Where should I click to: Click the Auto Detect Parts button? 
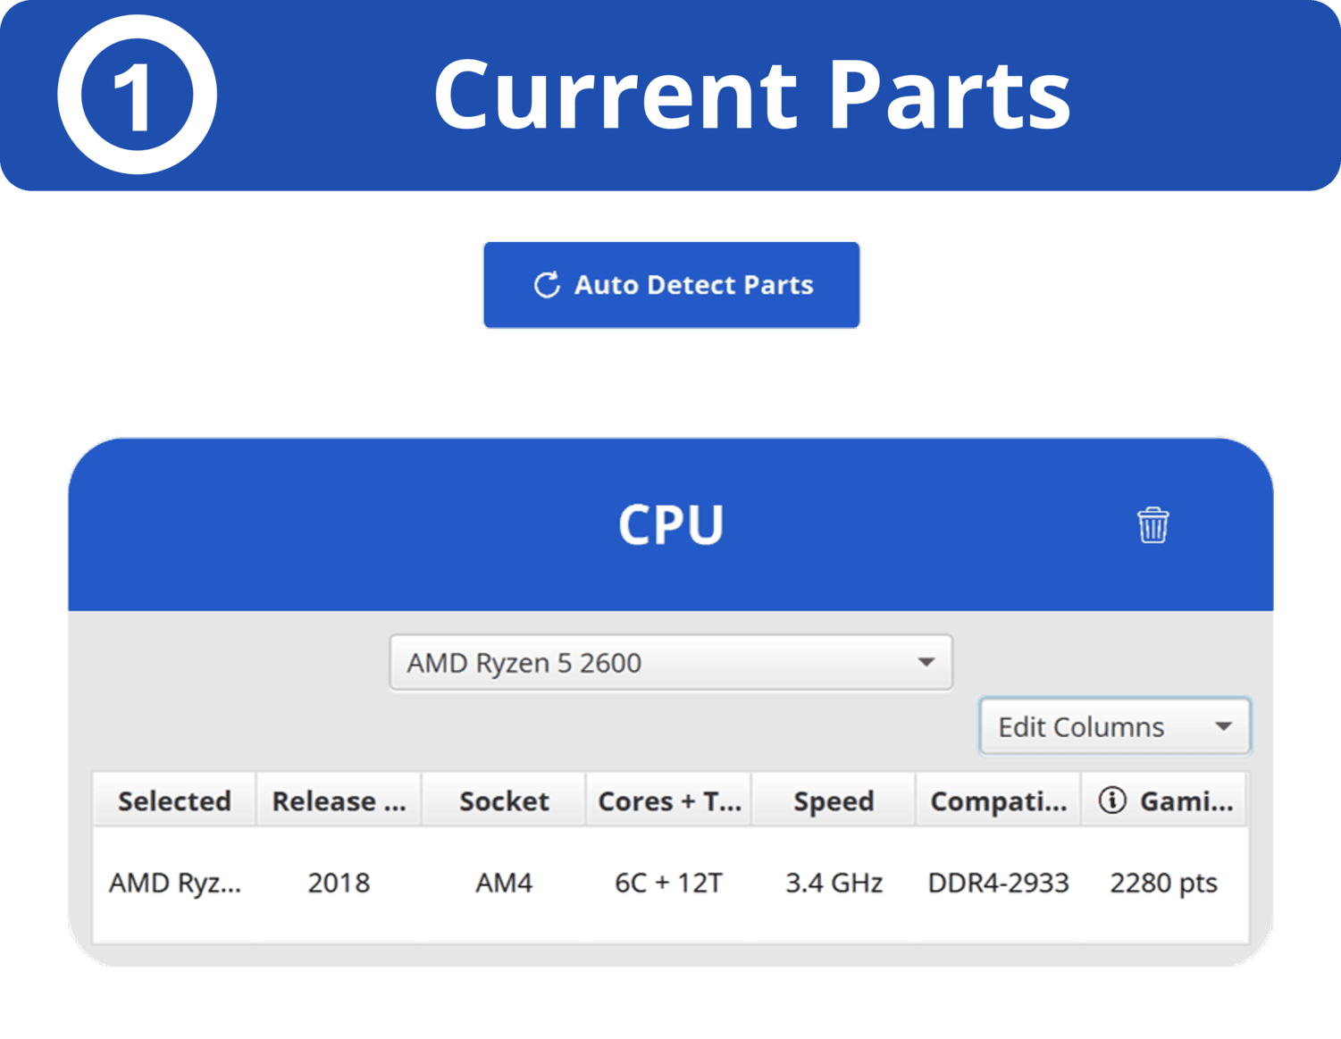[x=672, y=285]
